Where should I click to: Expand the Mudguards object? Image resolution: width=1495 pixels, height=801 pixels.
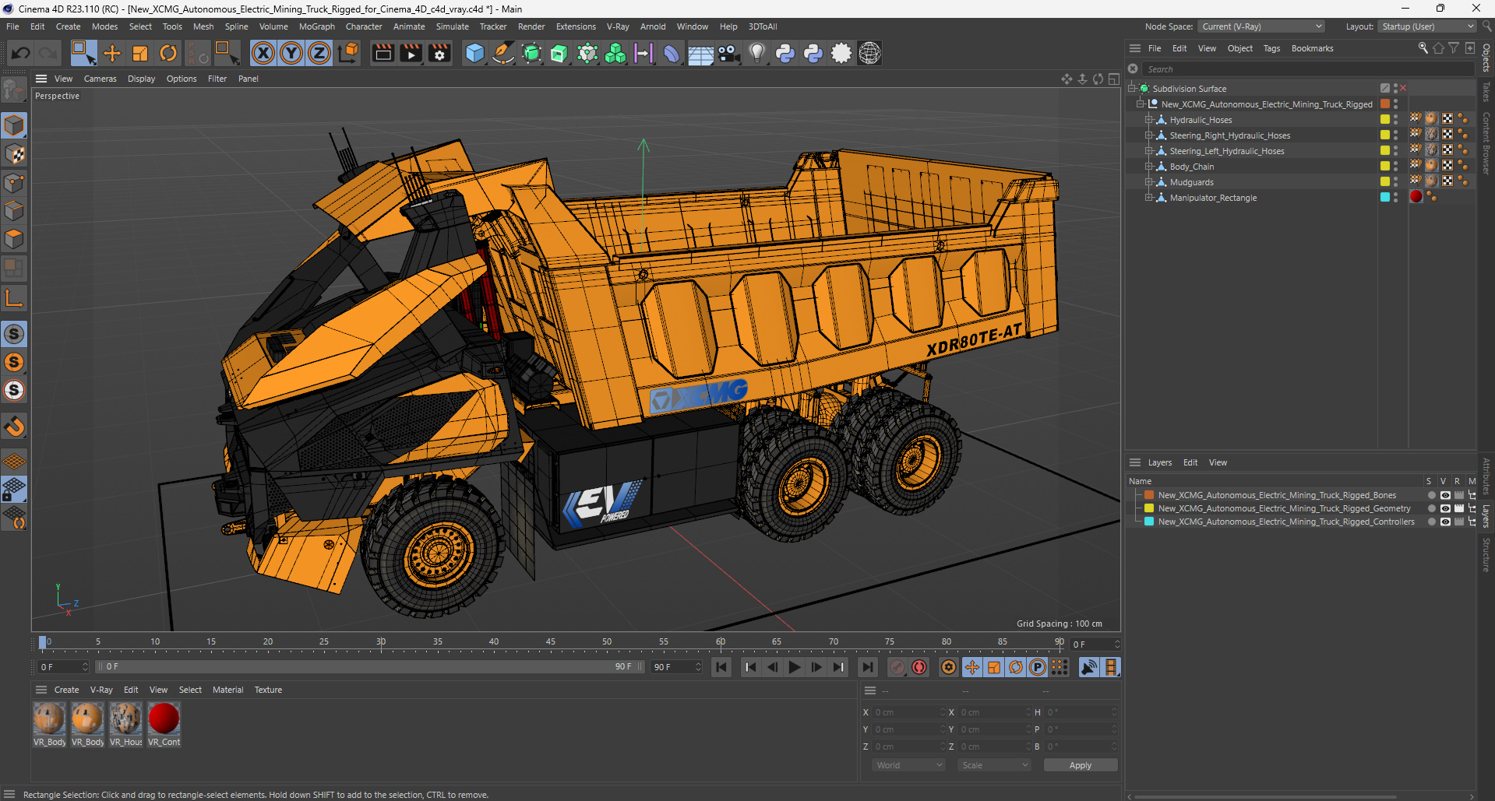tap(1148, 182)
